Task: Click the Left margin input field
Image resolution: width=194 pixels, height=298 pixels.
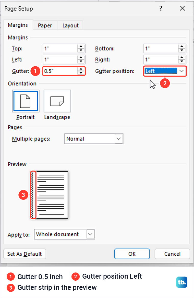Action: (60, 59)
